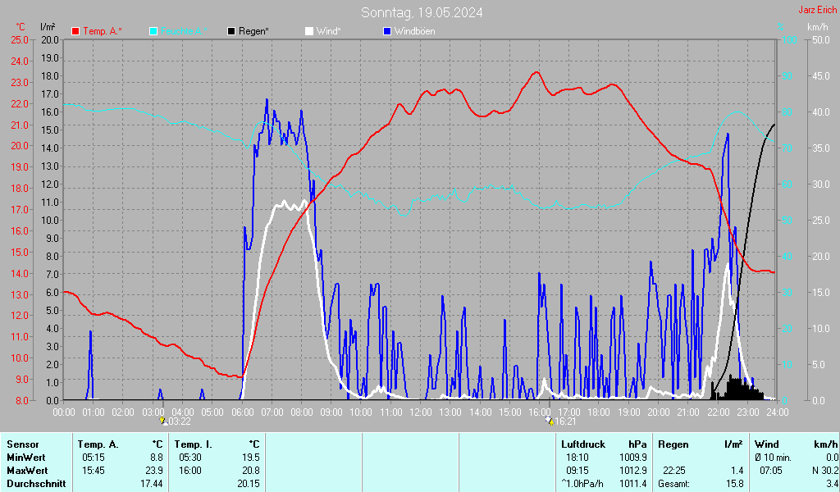The height and width of the screenshot is (492, 840).
Task: Click the cyan humidity legend swatch
Action: (x=153, y=31)
